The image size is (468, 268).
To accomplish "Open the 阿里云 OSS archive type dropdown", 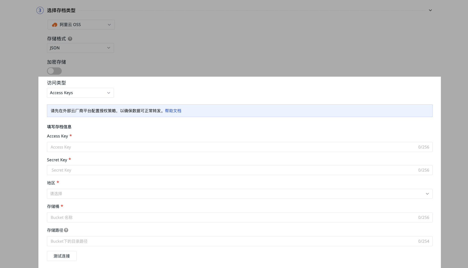I will click(x=81, y=25).
